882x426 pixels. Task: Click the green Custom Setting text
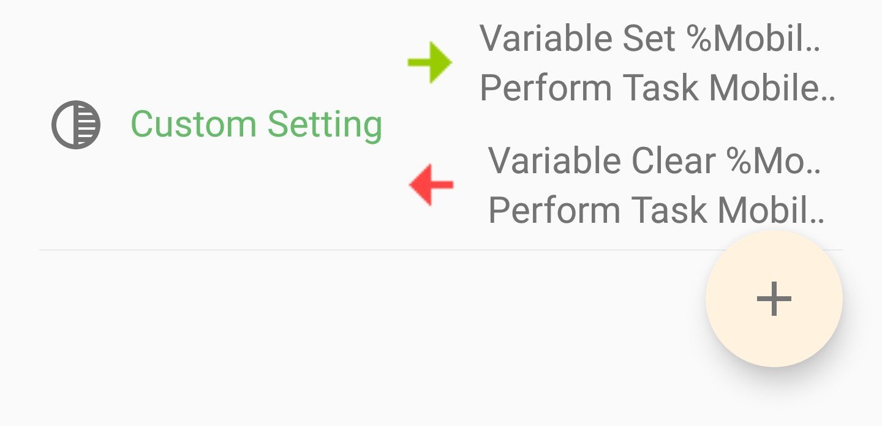(256, 125)
